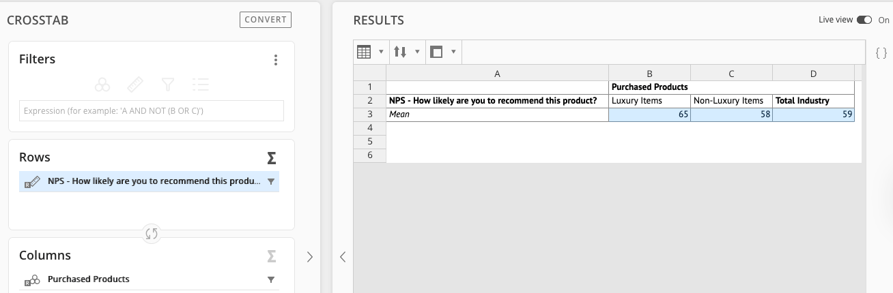Toggle the Live view switch
The image size is (893, 293).
tap(864, 20)
